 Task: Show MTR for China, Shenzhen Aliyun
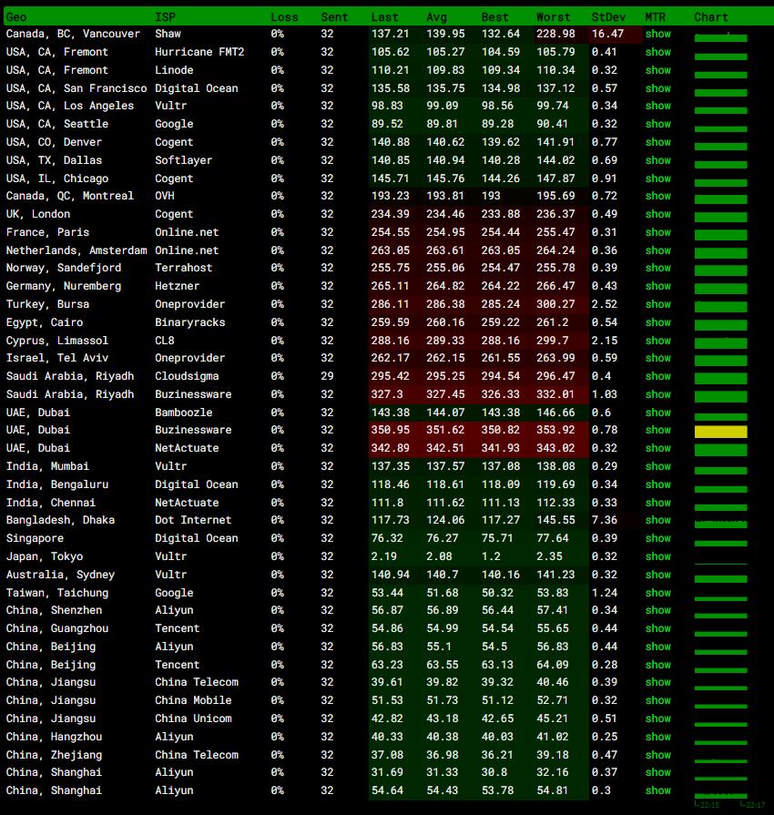pyautogui.click(x=657, y=610)
